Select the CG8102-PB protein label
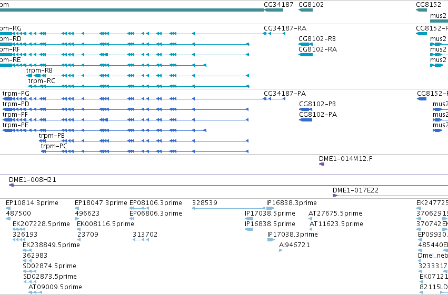 [317, 104]
